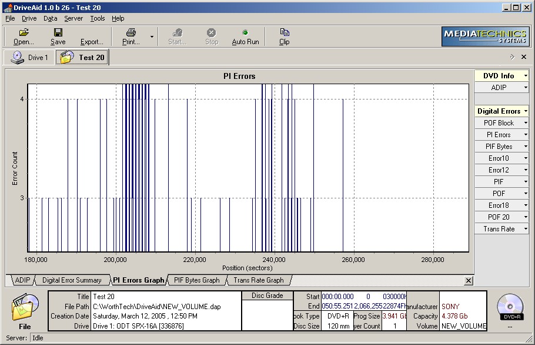Image resolution: width=535 pixels, height=345 pixels.
Task: Click the Save floppy disk icon
Action: point(58,32)
